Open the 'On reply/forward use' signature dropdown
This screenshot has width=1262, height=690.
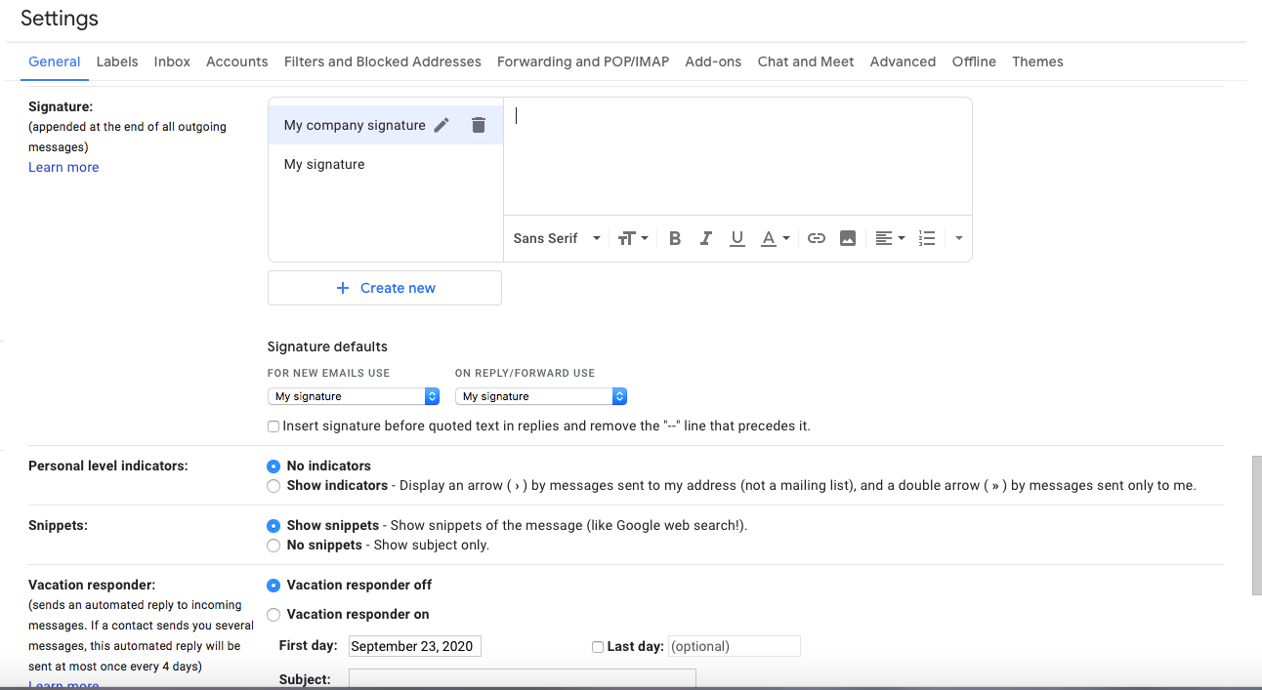pos(541,395)
